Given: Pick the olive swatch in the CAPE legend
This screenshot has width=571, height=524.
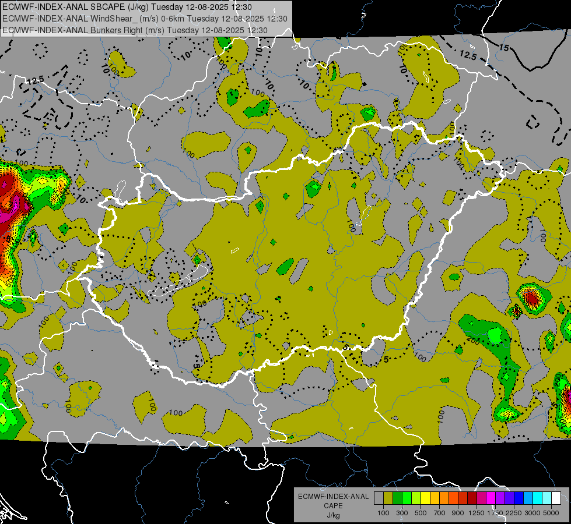Looking at the screenshot, I should (x=388, y=498).
